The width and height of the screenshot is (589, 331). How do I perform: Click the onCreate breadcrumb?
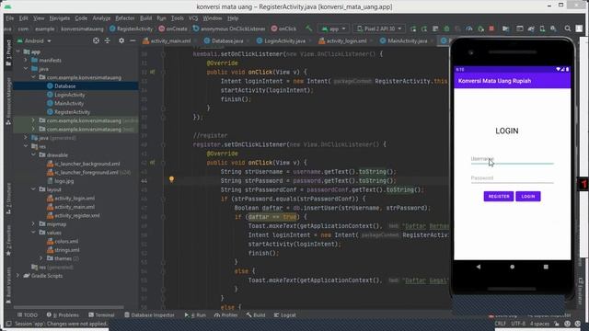[173, 29]
